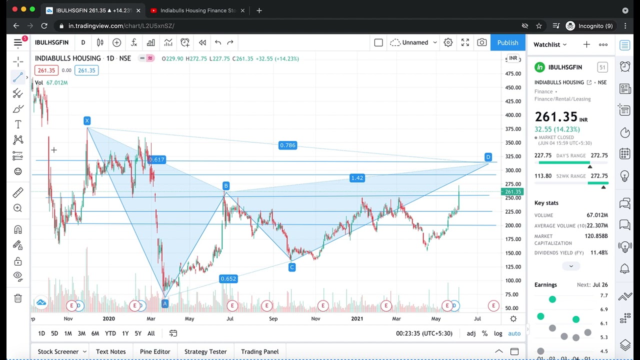Toggle auto scale
This screenshot has height=360, width=640.
(x=514, y=333)
